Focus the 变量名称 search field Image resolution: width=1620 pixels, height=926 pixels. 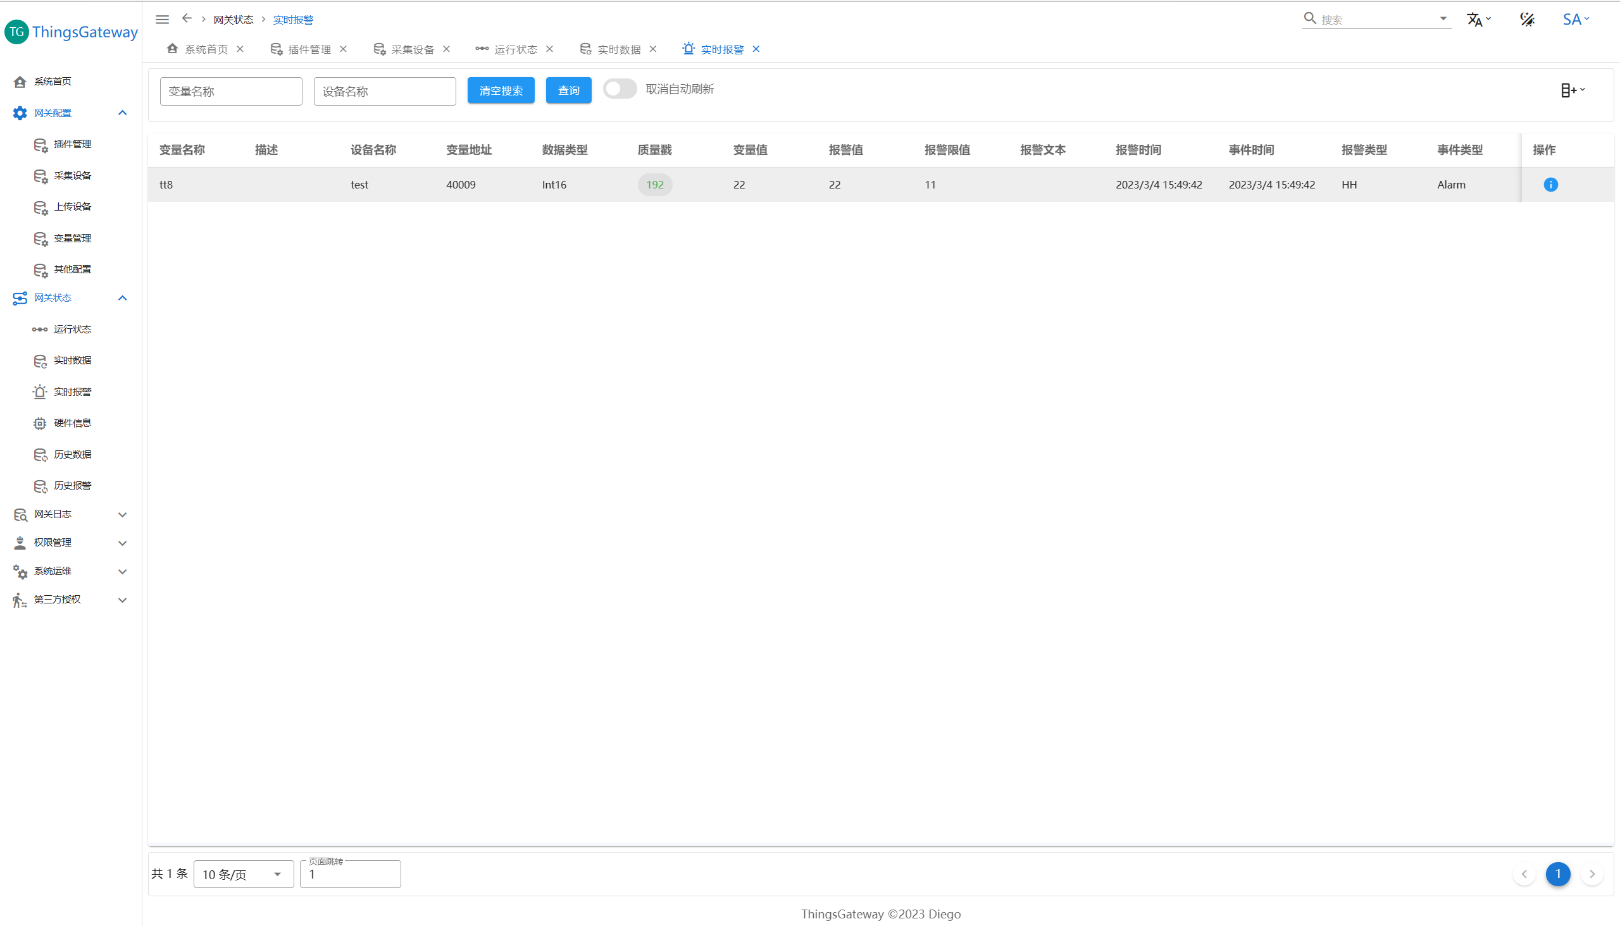pyautogui.click(x=230, y=91)
